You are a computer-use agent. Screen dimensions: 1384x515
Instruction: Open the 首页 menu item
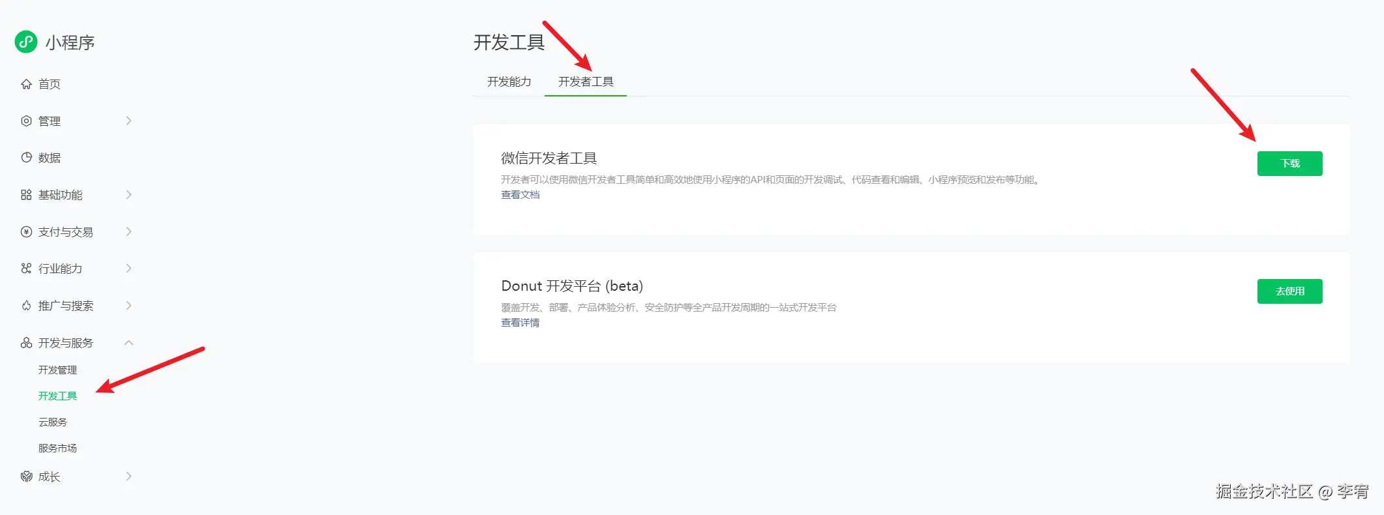coord(50,84)
